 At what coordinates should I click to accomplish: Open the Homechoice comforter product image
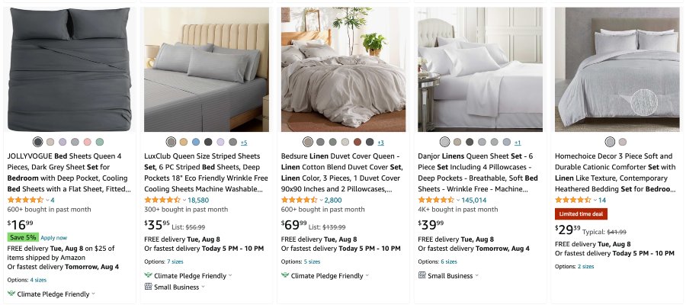click(617, 69)
